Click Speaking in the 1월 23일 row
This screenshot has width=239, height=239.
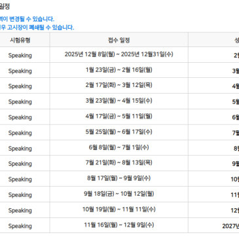coord(20,71)
